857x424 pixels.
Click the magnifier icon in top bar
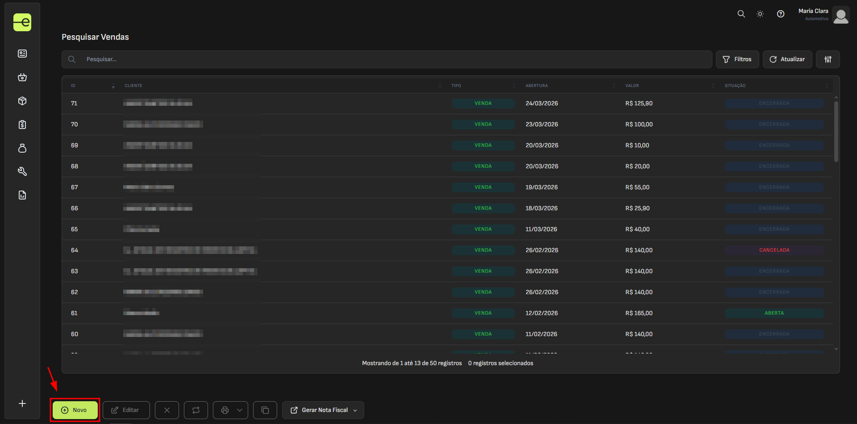pos(741,14)
